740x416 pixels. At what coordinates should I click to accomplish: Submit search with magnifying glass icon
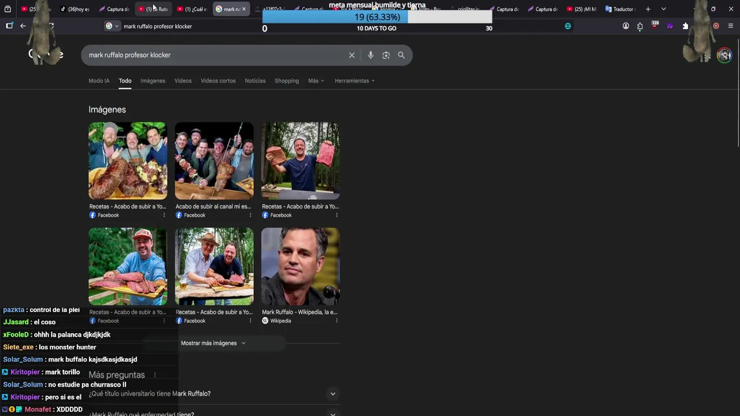[x=401, y=55]
